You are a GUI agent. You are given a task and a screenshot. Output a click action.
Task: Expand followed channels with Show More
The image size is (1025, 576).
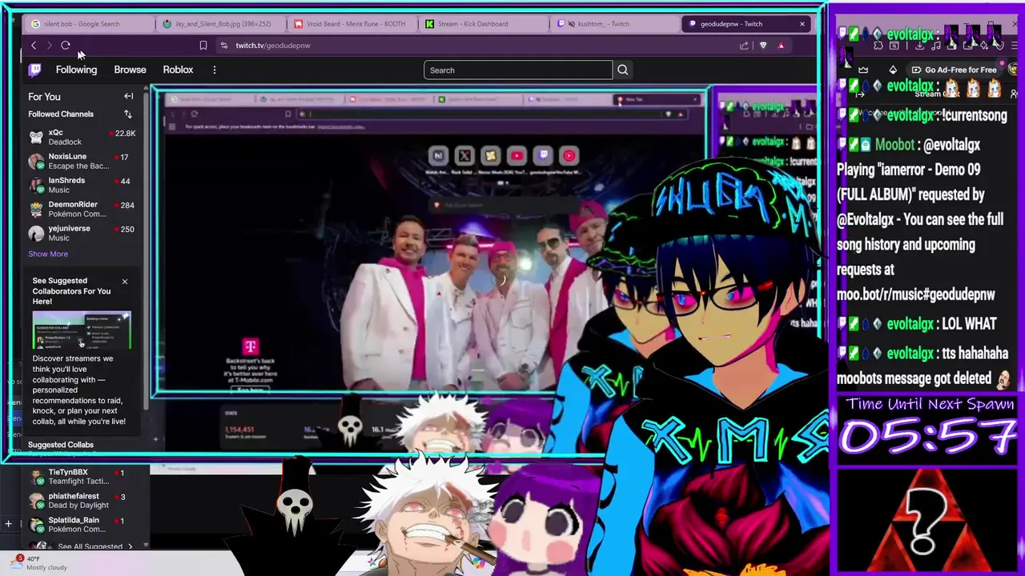48,254
